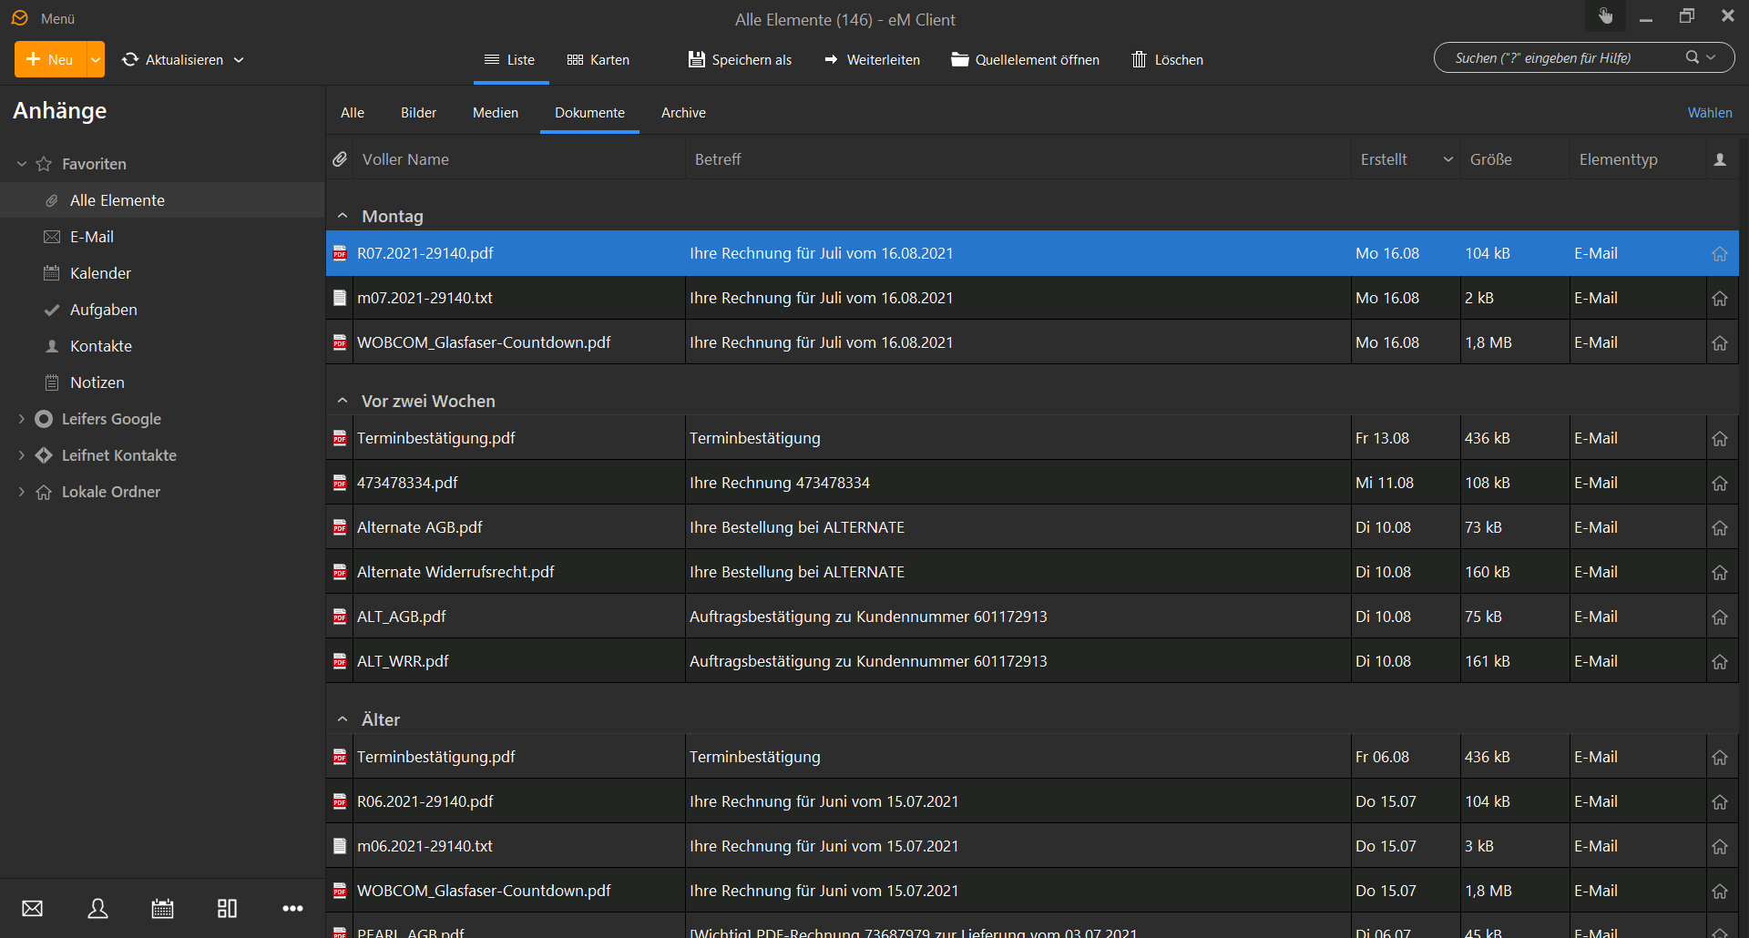Switch to Karten view
The height and width of the screenshot is (938, 1749).
tap(598, 59)
